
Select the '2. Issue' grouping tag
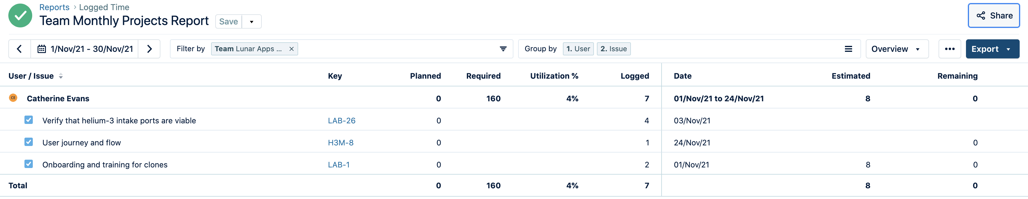point(613,49)
